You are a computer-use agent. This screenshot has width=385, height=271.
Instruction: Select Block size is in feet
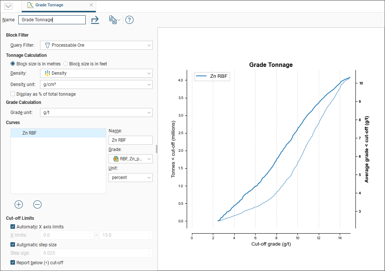(x=66, y=64)
